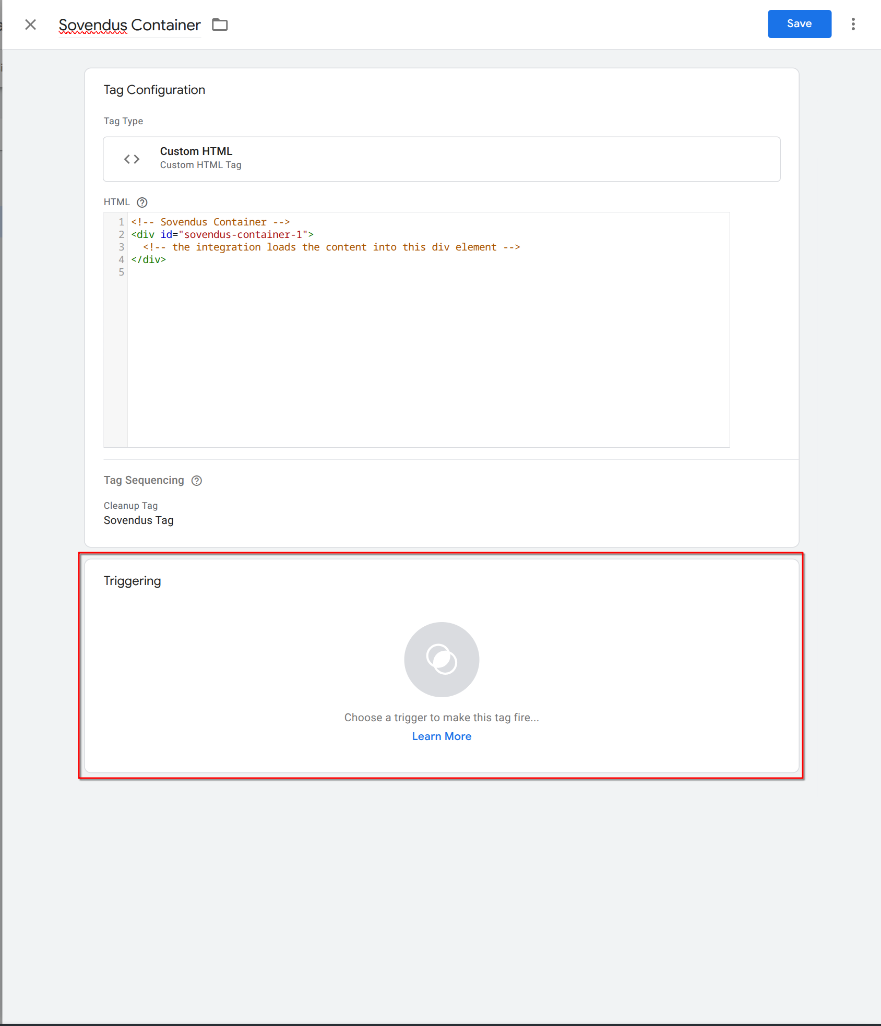Click the closing </div> code line
The height and width of the screenshot is (1026, 881).
149,259
